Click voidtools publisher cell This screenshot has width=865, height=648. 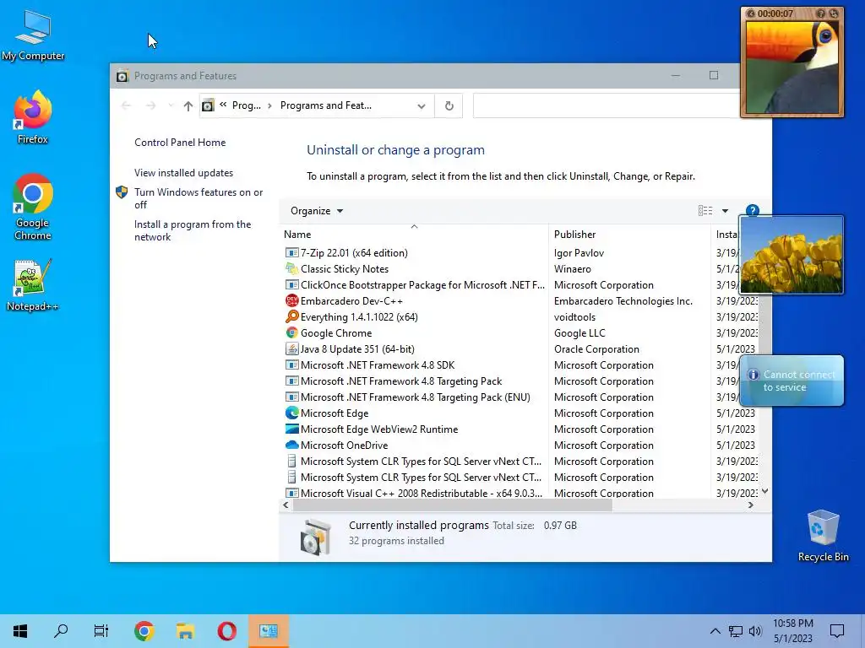(x=574, y=317)
